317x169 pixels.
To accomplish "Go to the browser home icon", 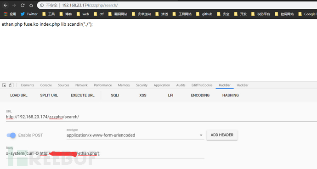I will point(31,5).
